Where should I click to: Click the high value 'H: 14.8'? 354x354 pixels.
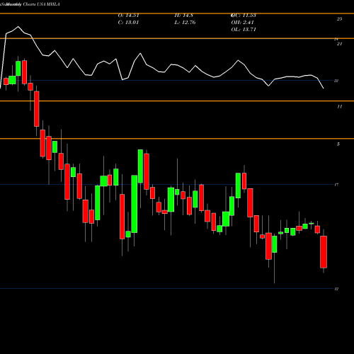point(184,16)
